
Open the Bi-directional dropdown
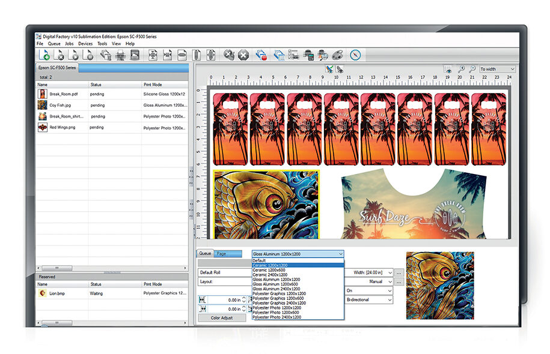click(368, 300)
